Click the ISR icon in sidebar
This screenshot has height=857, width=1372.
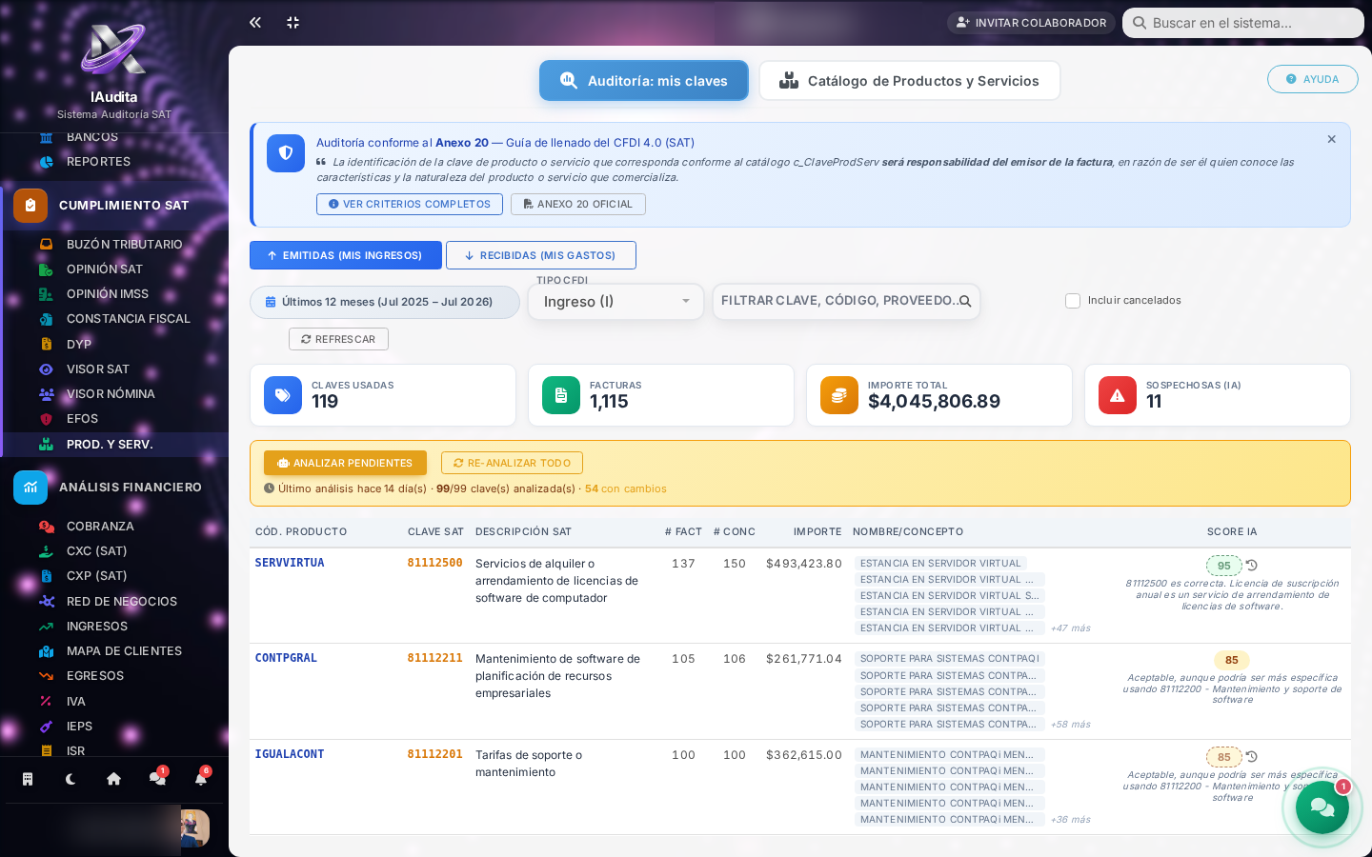click(46, 750)
